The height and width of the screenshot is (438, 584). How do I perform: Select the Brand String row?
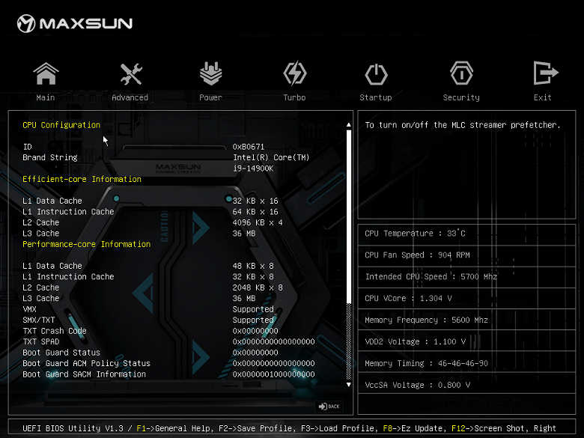coord(166,157)
